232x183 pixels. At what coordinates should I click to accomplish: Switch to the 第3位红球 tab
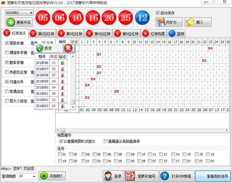[71, 33]
